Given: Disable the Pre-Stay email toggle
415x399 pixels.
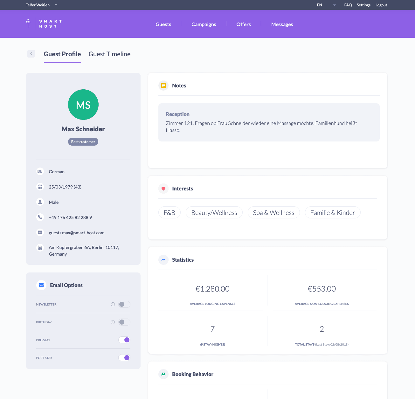Looking at the screenshot, I should [x=124, y=340].
